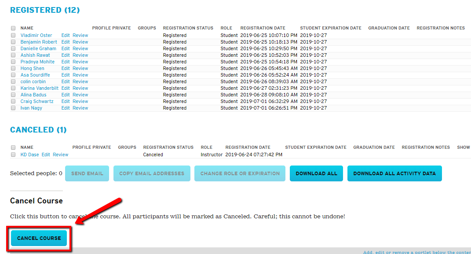Click Download All Activity Data button
471x254 pixels.
pyautogui.click(x=394, y=173)
